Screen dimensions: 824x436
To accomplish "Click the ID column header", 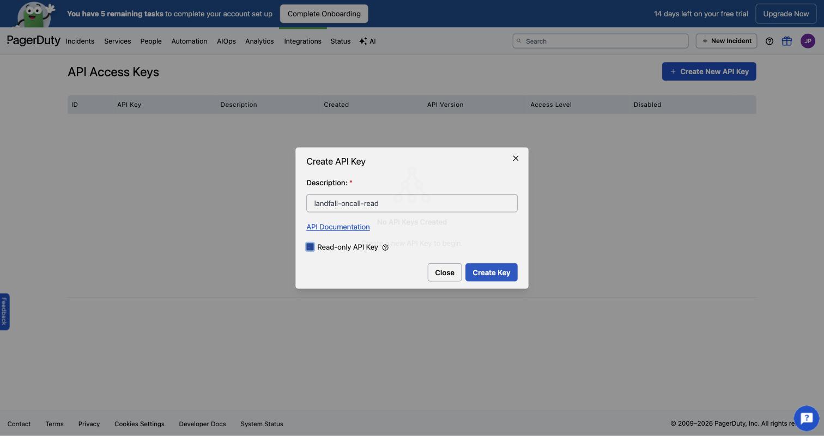I will coord(75,105).
